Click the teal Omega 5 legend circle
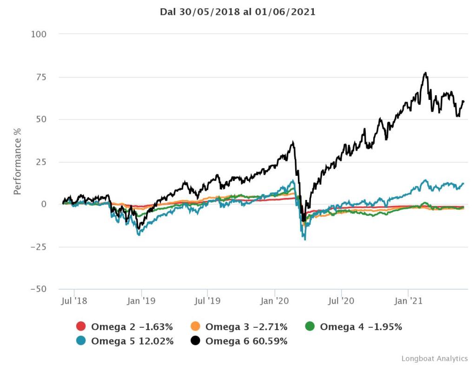476x365 pixels. tap(80, 341)
